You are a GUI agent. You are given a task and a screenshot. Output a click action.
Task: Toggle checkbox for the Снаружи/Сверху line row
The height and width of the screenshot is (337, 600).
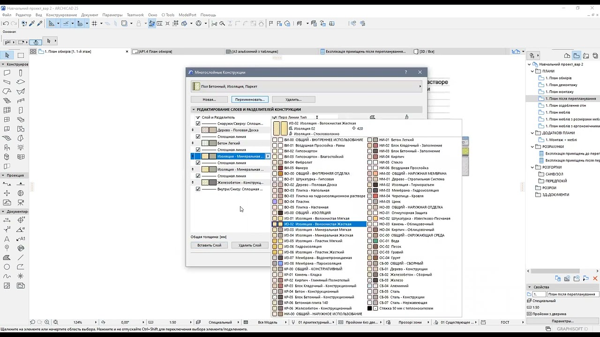coord(198,124)
